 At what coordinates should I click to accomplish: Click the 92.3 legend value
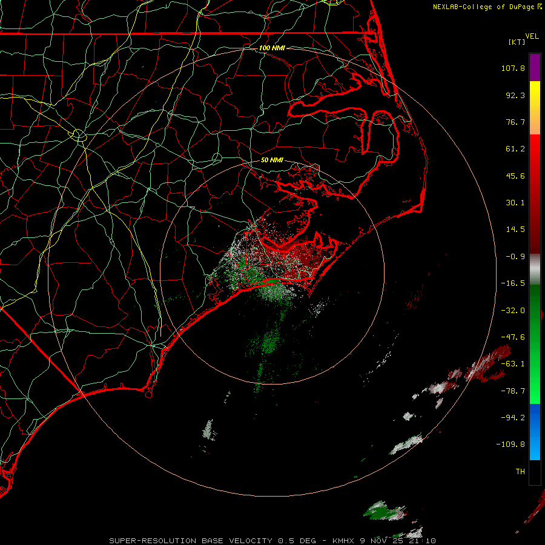coord(515,95)
